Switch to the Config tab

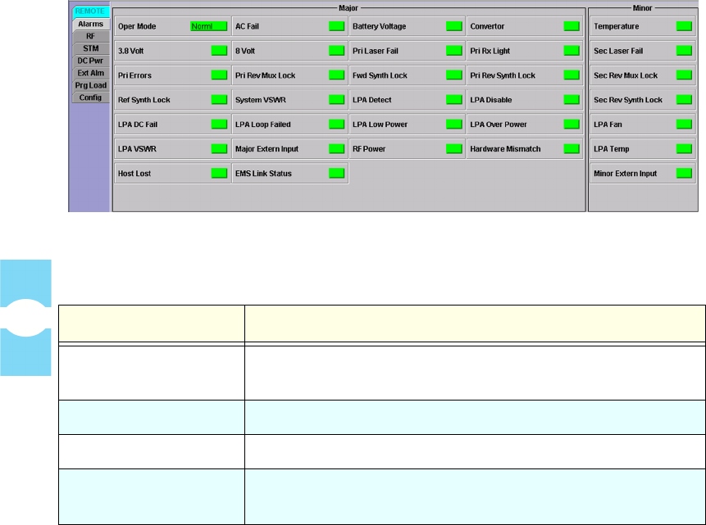tap(90, 97)
